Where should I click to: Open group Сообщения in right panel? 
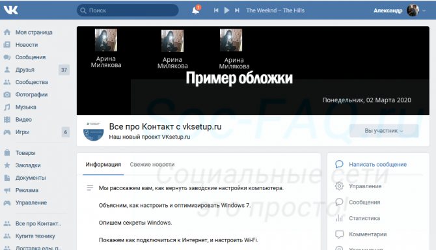[x=364, y=202]
